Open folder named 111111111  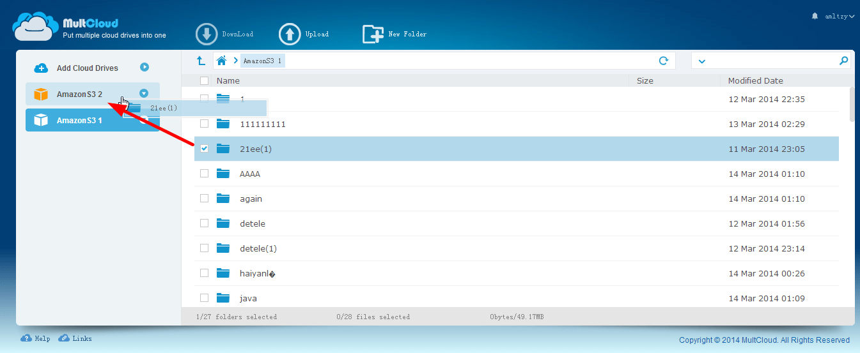263,124
